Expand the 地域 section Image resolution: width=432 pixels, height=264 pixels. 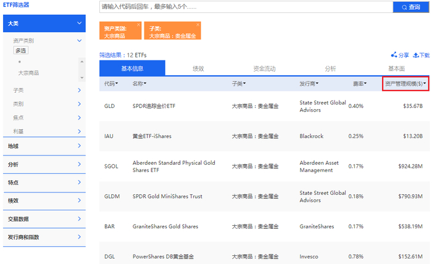point(44,146)
